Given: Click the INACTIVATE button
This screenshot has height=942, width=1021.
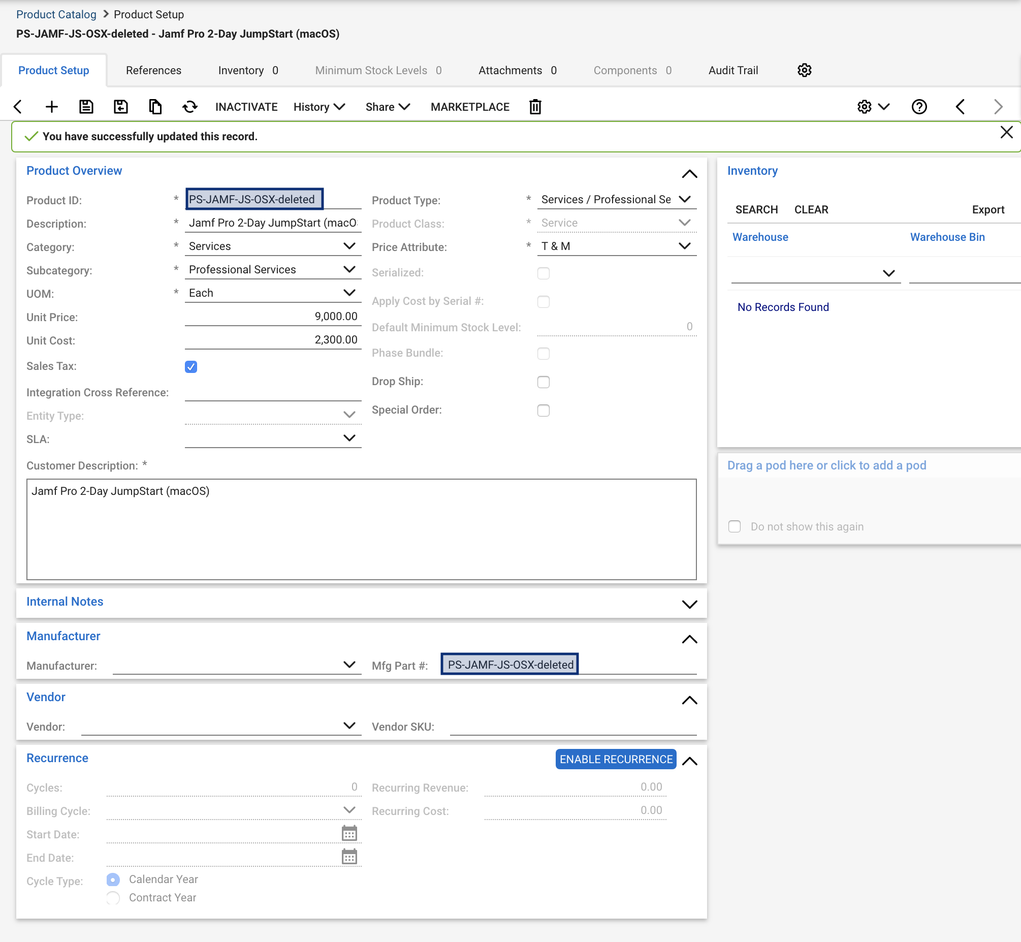Looking at the screenshot, I should tap(246, 107).
